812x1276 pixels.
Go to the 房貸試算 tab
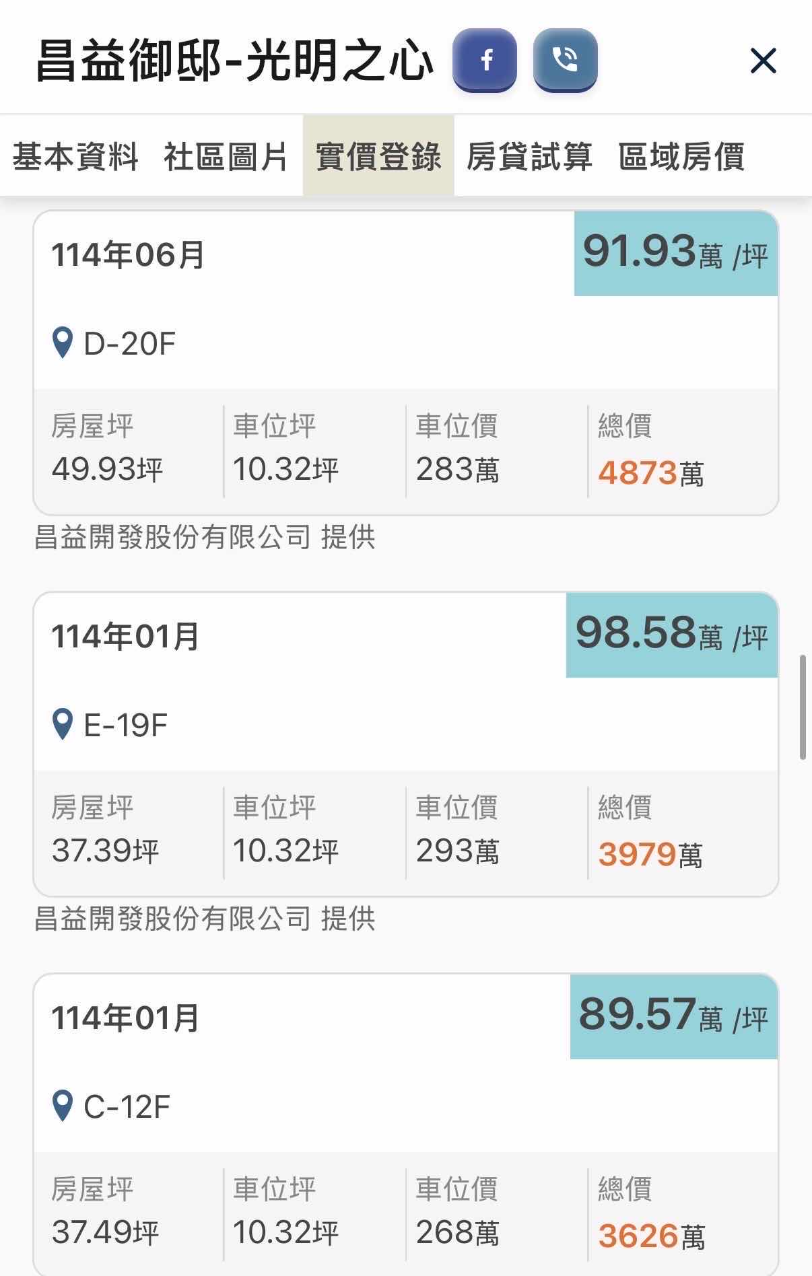pos(529,156)
